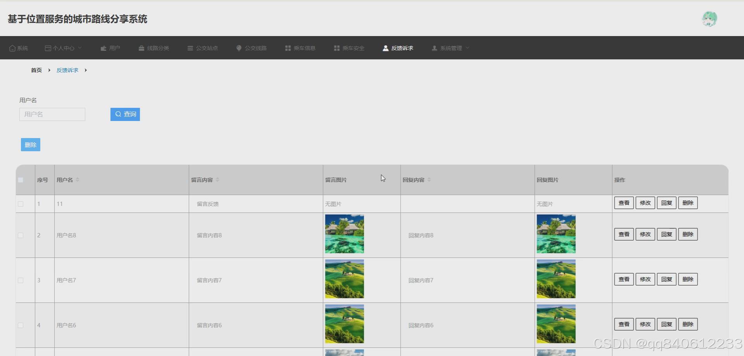This screenshot has height=356, width=744.
Task: Click 查看 for 用户名7 row
Action: (x=624, y=279)
